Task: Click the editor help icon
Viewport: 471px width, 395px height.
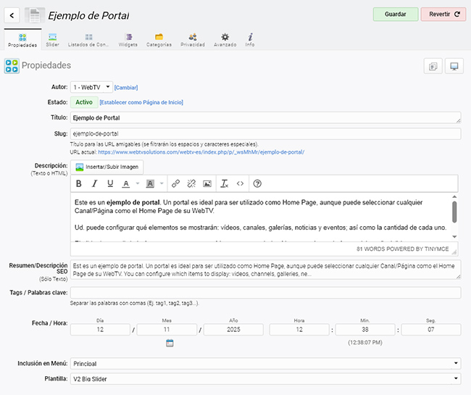Action: tap(257, 183)
